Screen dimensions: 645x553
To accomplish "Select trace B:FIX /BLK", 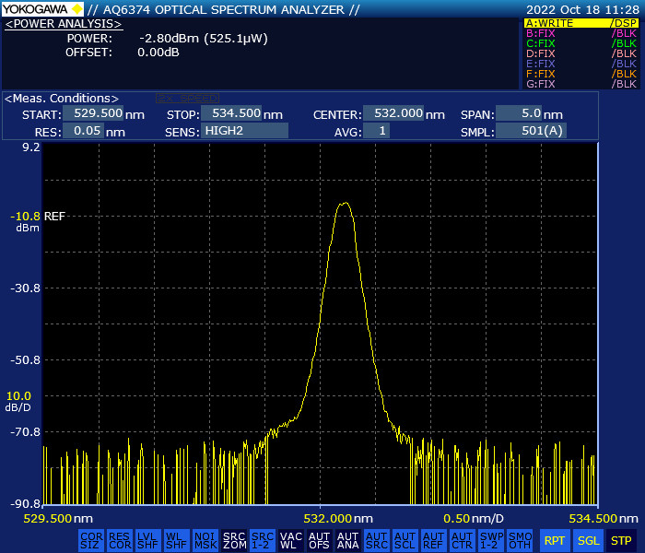I will click(580, 33).
